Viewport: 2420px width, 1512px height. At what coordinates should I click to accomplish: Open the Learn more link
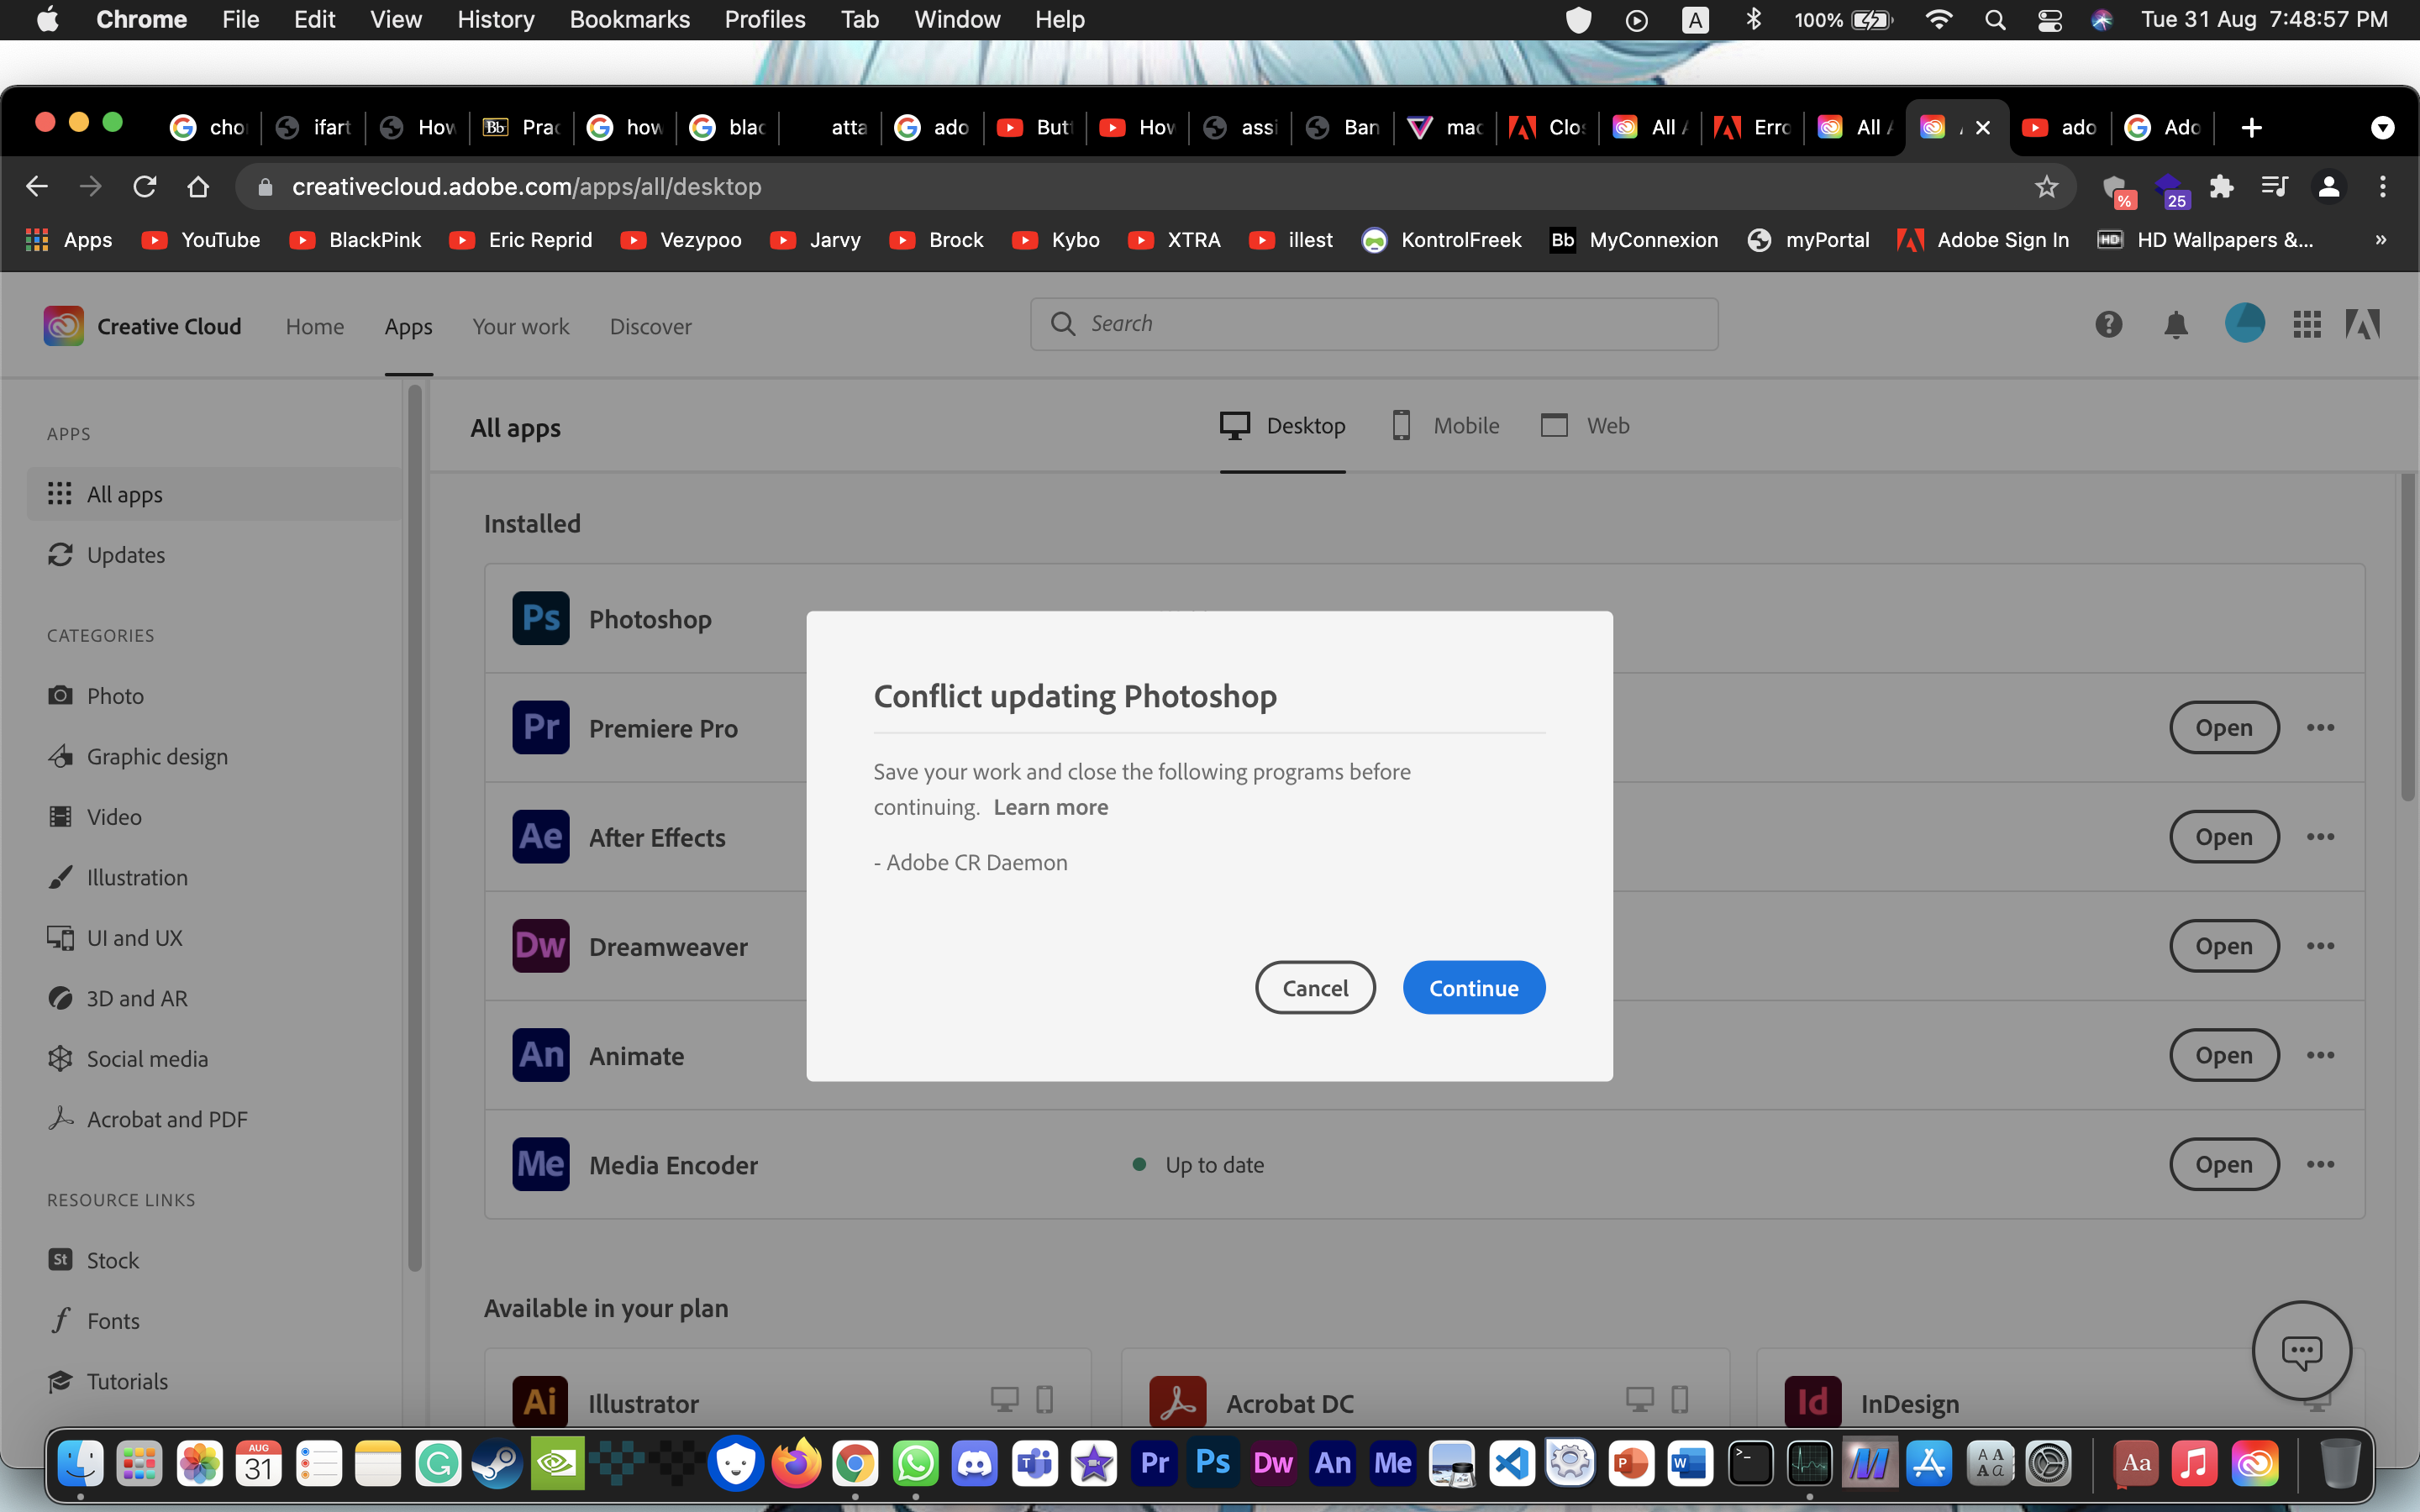[1050, 807]
